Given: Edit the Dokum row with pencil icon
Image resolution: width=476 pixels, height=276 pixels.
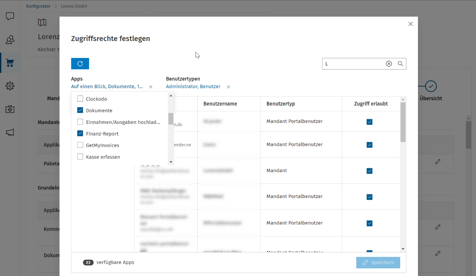Looking at the screenshot, I should (x=438, y=253).
